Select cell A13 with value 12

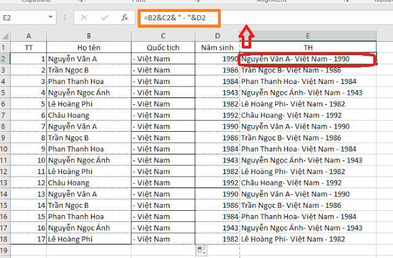click(29, 183)
